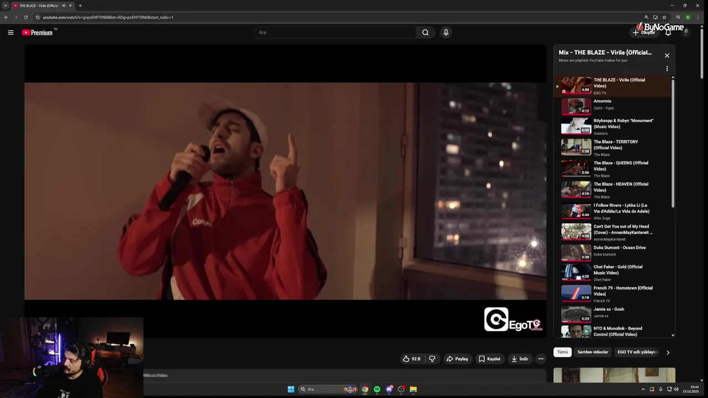Select the Tümü filter chip

click(x=563, y=352)
